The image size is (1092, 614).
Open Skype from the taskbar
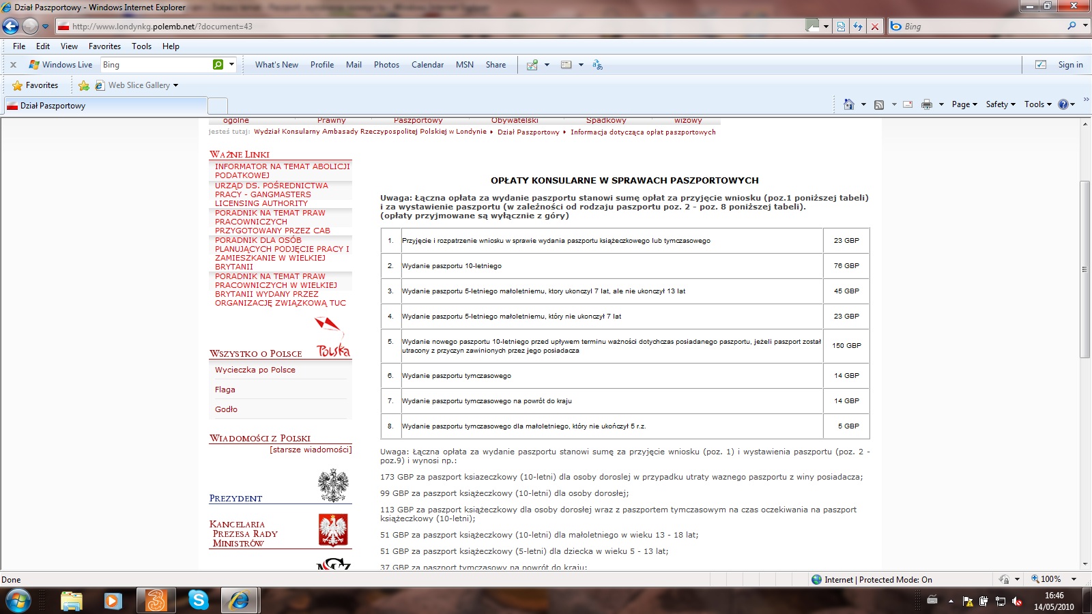[x=198, y=600]
